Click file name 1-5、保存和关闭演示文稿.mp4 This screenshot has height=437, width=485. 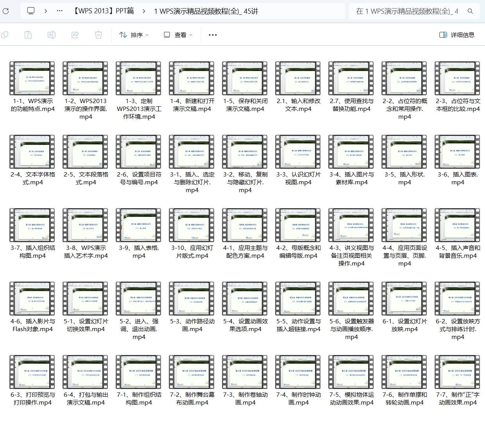[245, 105]
